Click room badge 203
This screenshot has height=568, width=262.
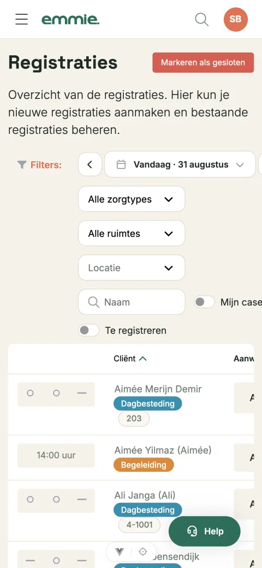click(x=134, y=419)
